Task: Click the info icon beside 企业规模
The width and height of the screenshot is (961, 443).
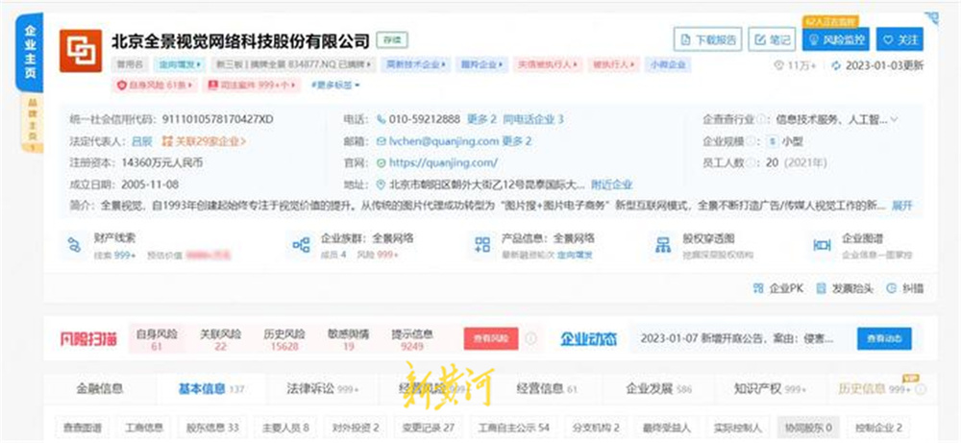Action: pyautogui.click(x=749, y=141)
